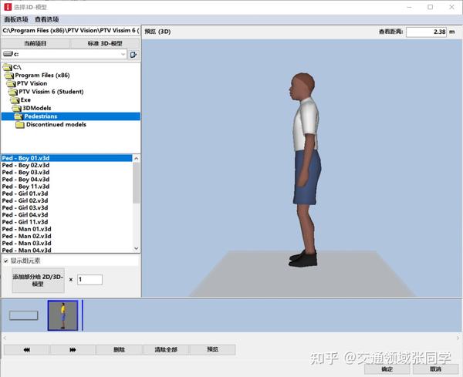This screenshot has width=463, height=377.
Task: Maximize the 选择3D-模型 window
Action: [431, 7]
